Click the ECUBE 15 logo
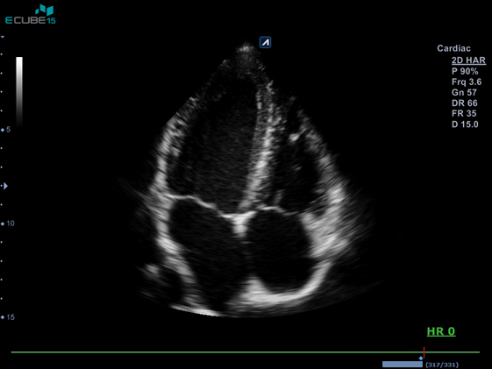The width and height of the screenshot is (492, 369). [31, 14]
